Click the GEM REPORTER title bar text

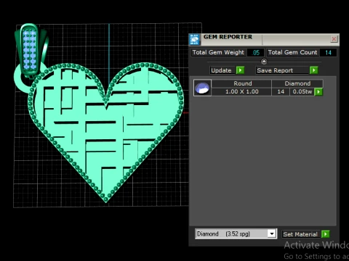click(x=228, y=37)
